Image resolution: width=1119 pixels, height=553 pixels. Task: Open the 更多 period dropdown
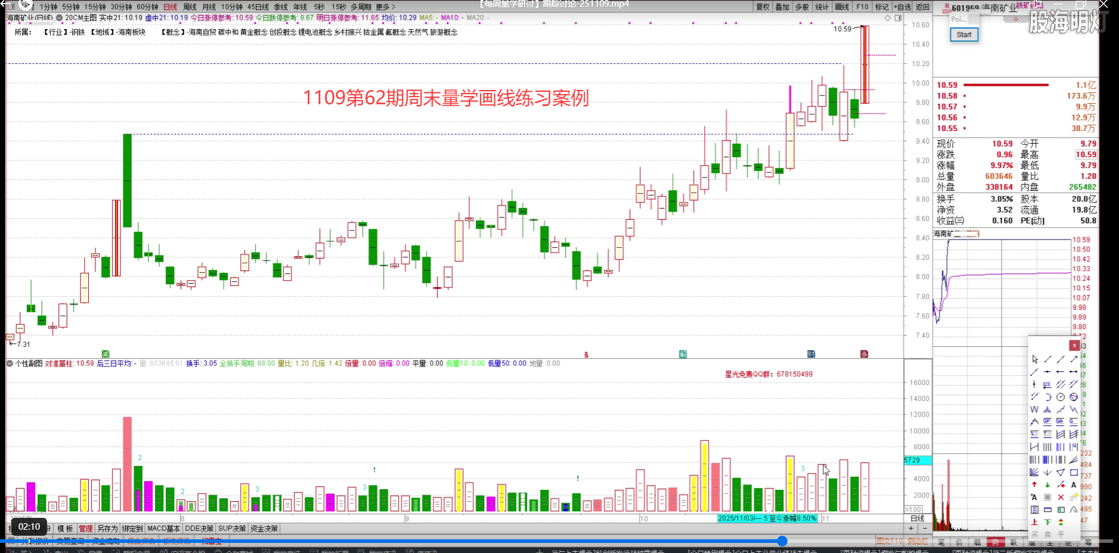tap(382, 7)
